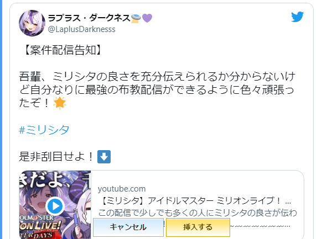Click the Twitter bird logo icon

pyautogui.click(x=297, y=17)
